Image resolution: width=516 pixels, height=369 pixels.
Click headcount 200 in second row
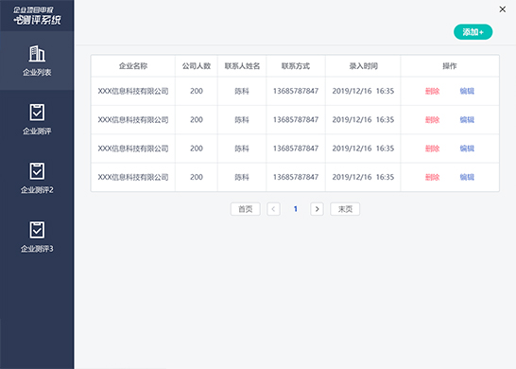(197, 119)
